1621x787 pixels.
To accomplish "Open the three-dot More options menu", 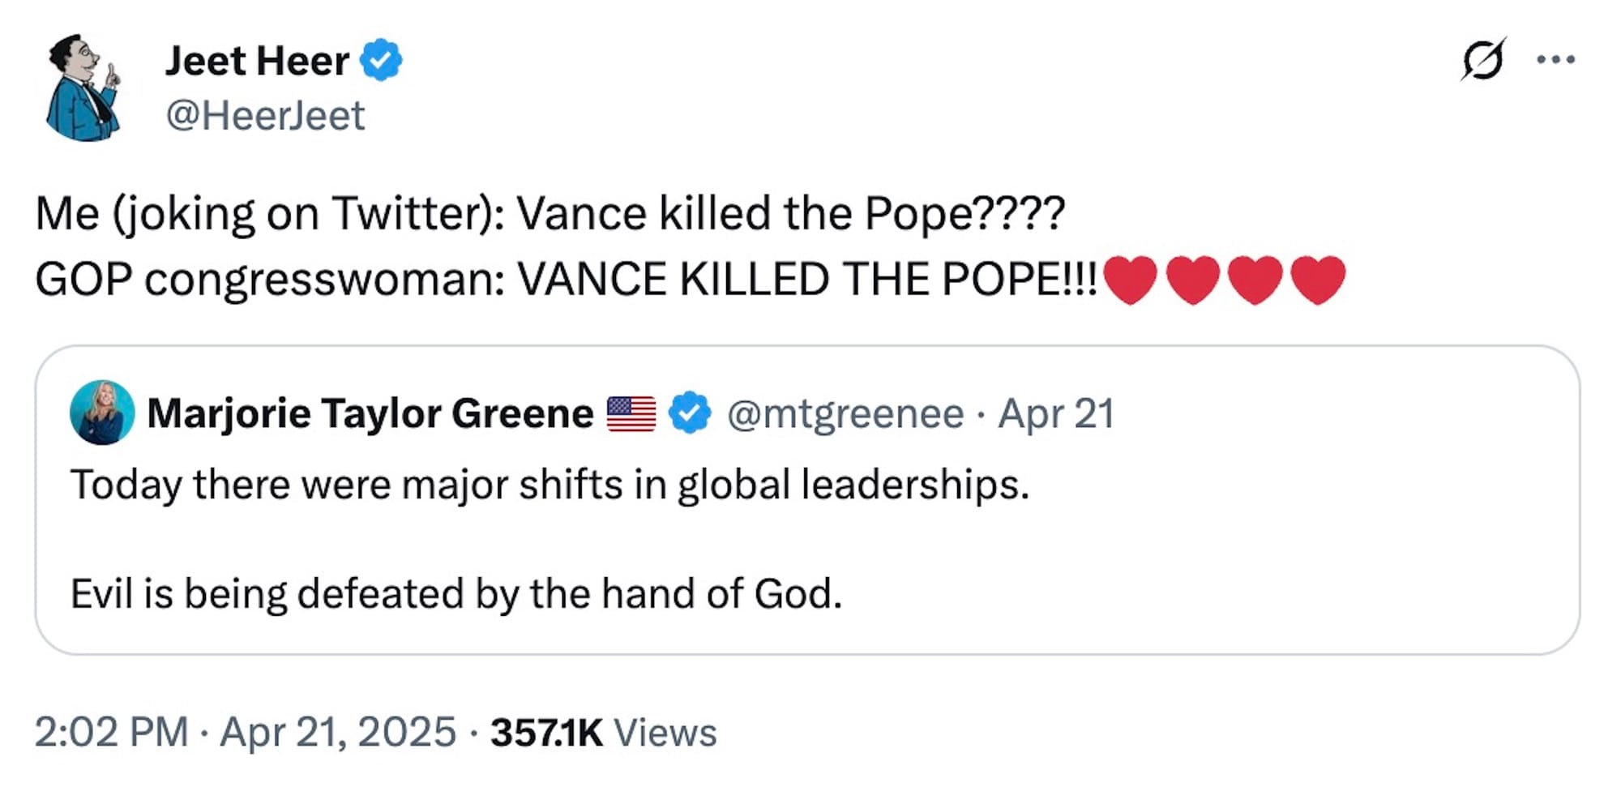I will 1556,59.
